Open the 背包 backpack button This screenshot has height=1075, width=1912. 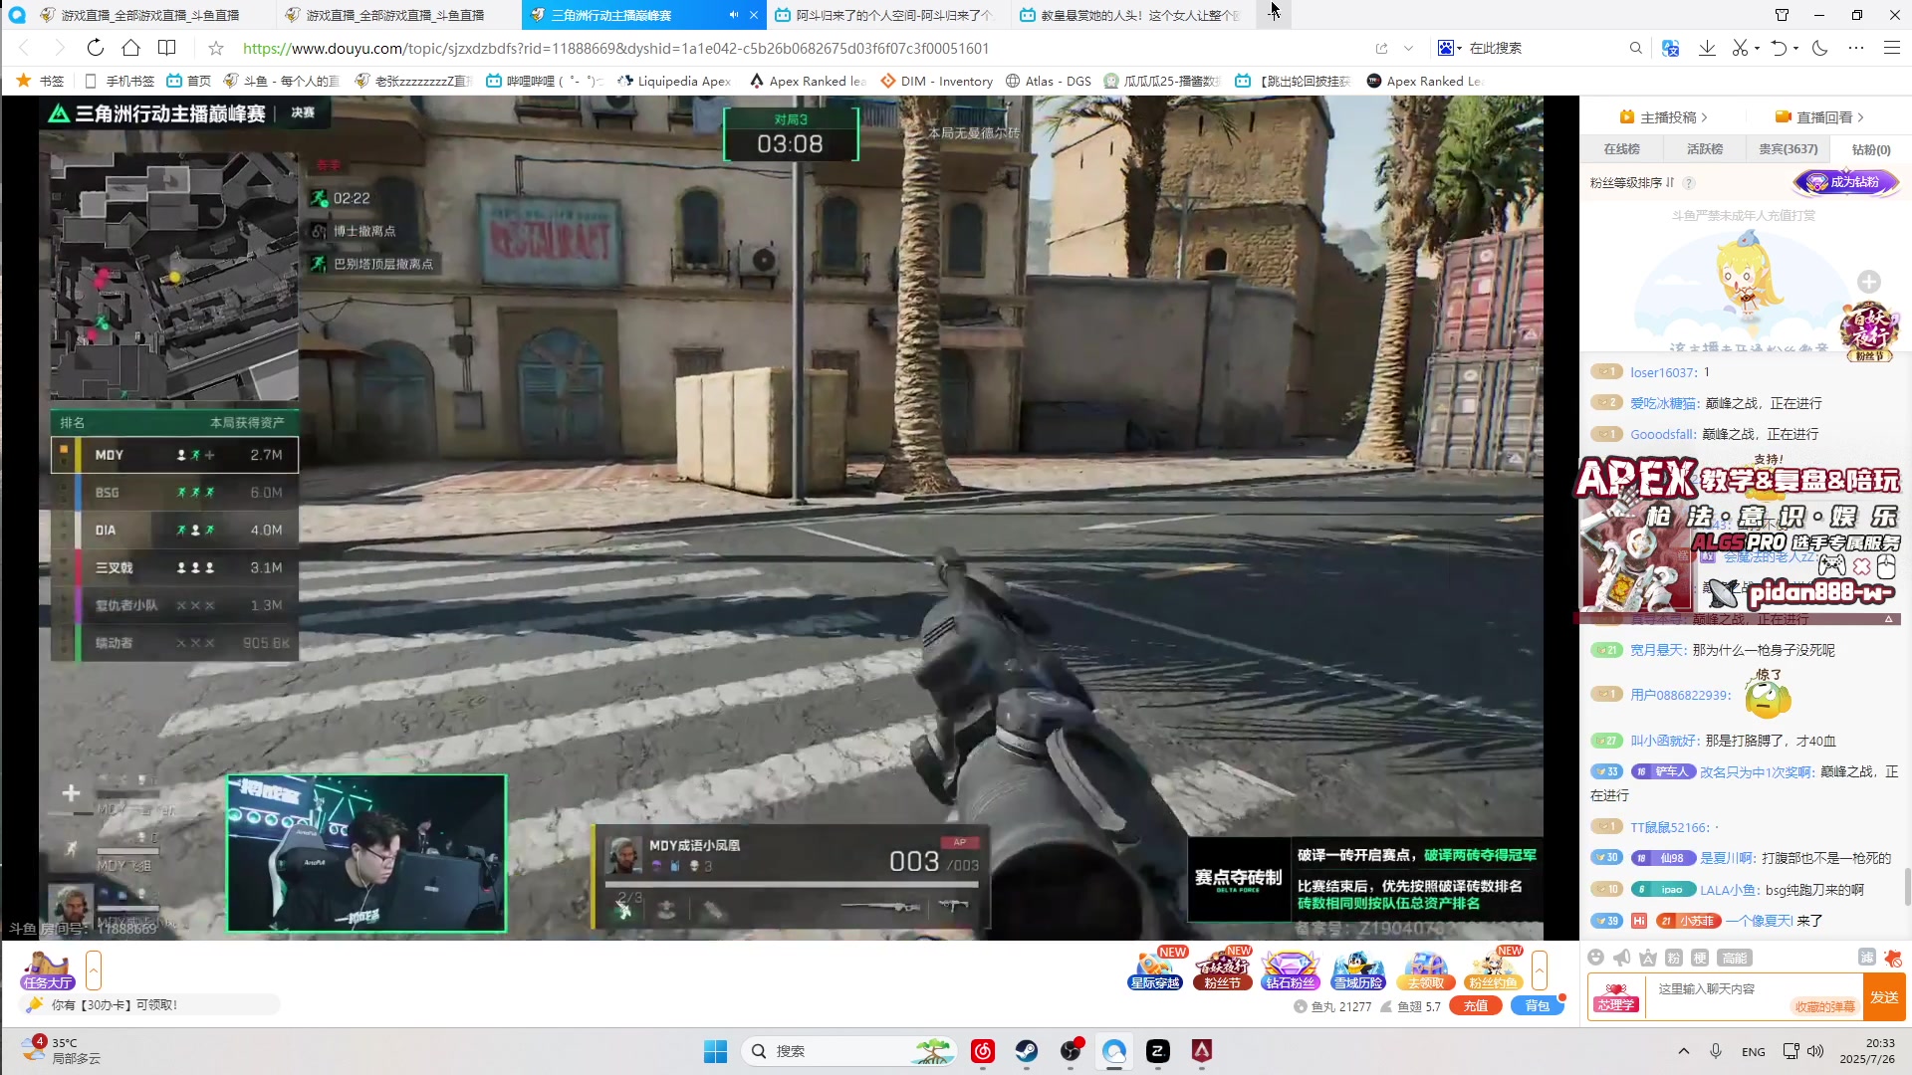[1537, 1006]
